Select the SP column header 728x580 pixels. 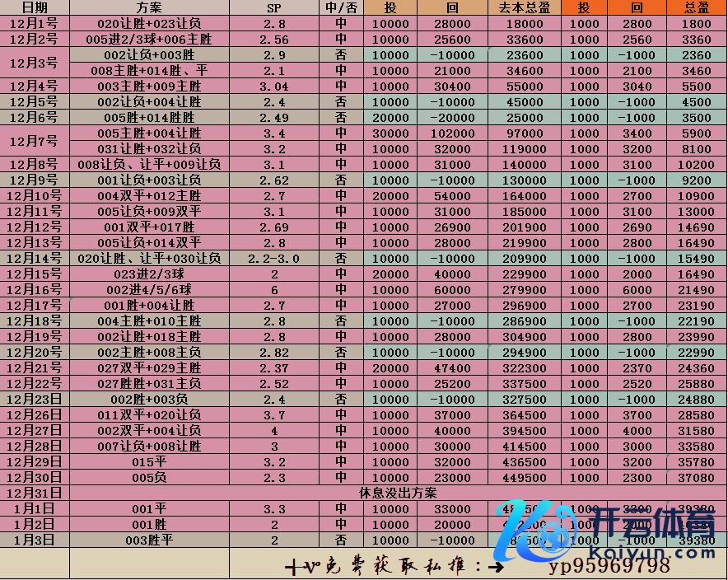point(273,7)
